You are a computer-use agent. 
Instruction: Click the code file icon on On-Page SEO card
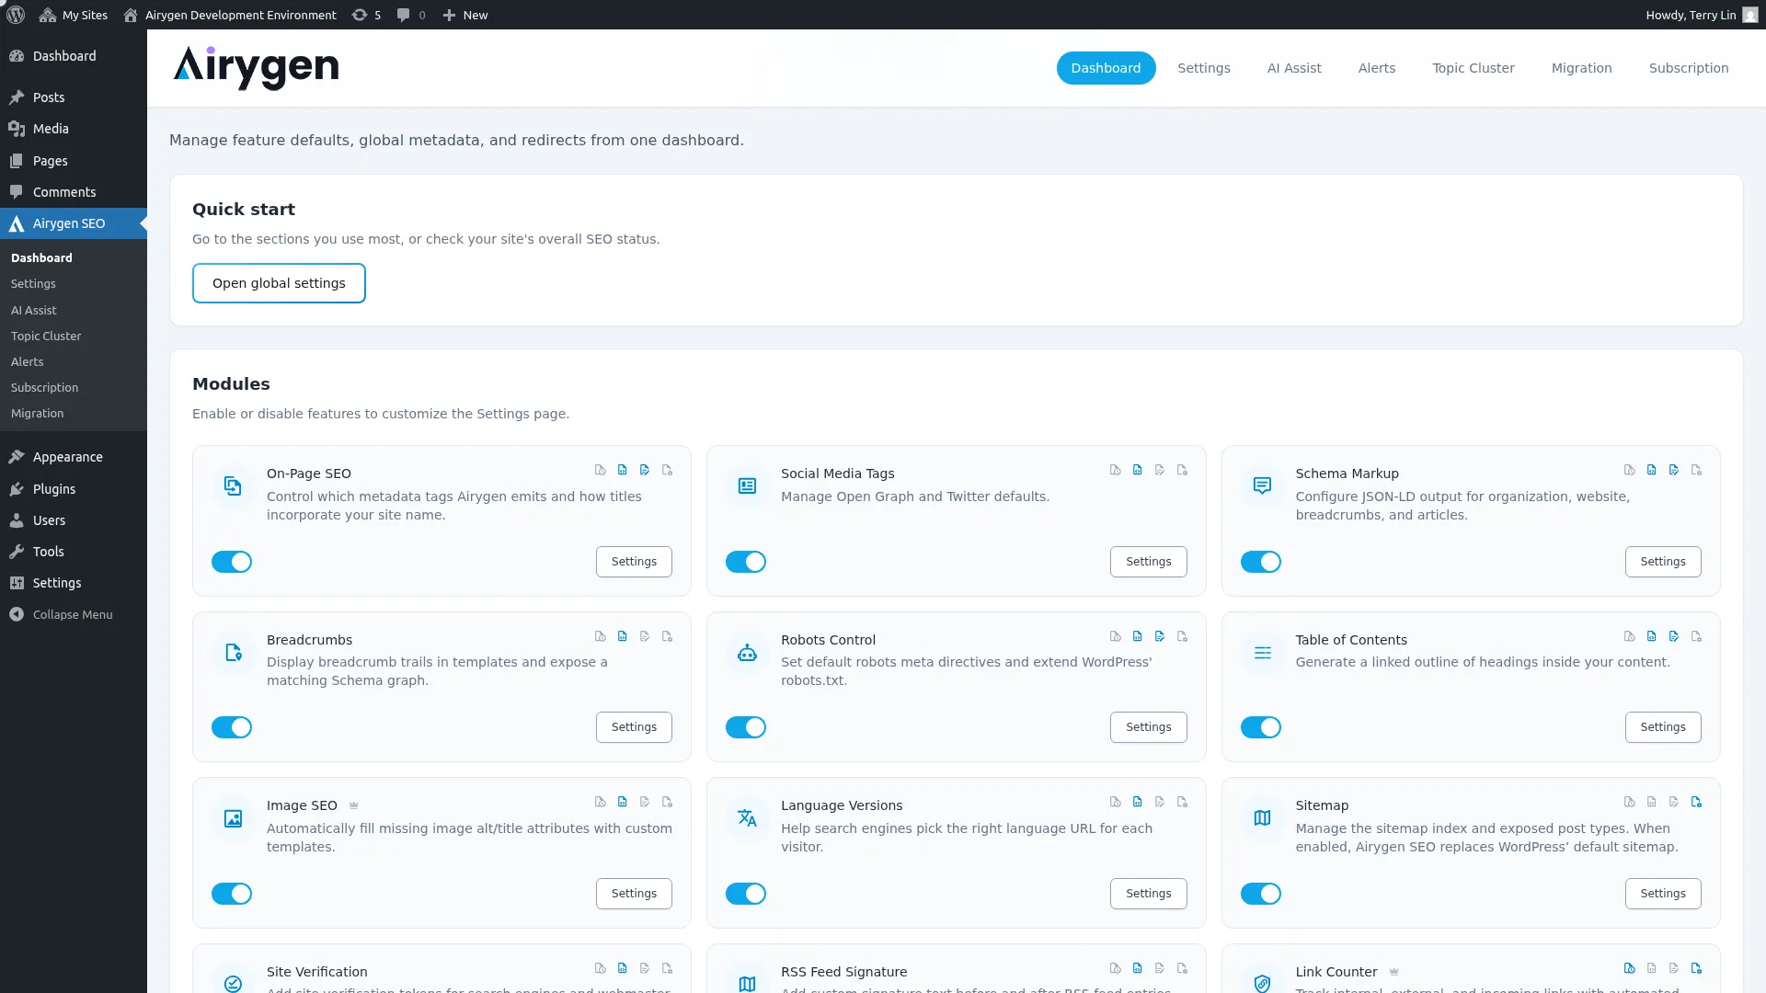point(623,470)
